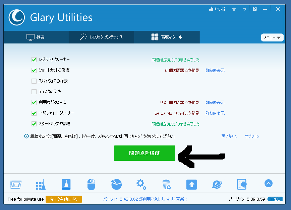Click the バージョン: 5.39.0.59 text

(247, 199)
